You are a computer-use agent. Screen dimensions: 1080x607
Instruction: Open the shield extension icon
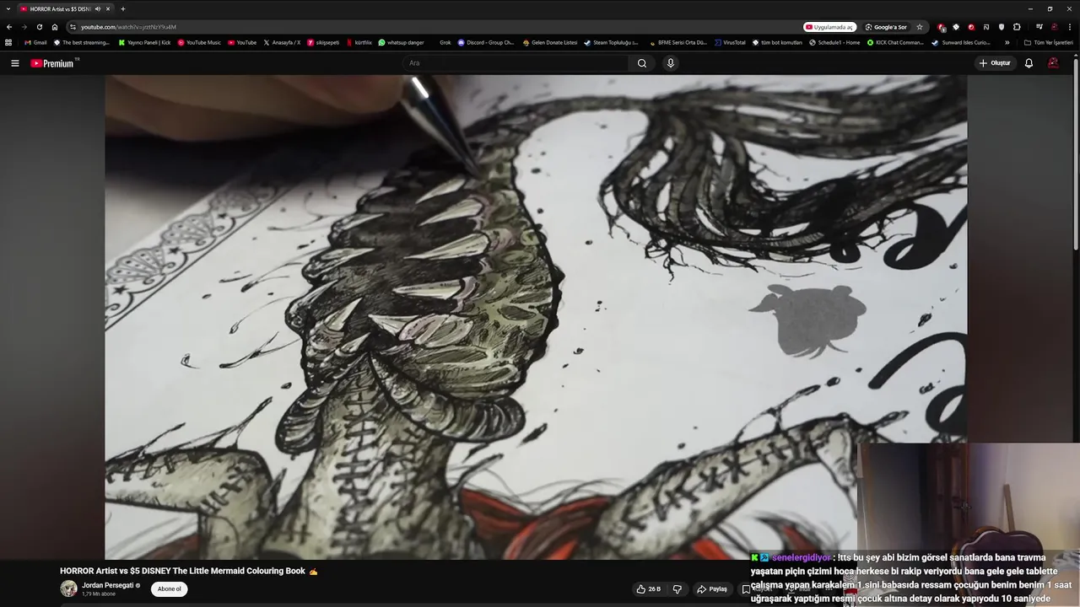coord(1002,27)
